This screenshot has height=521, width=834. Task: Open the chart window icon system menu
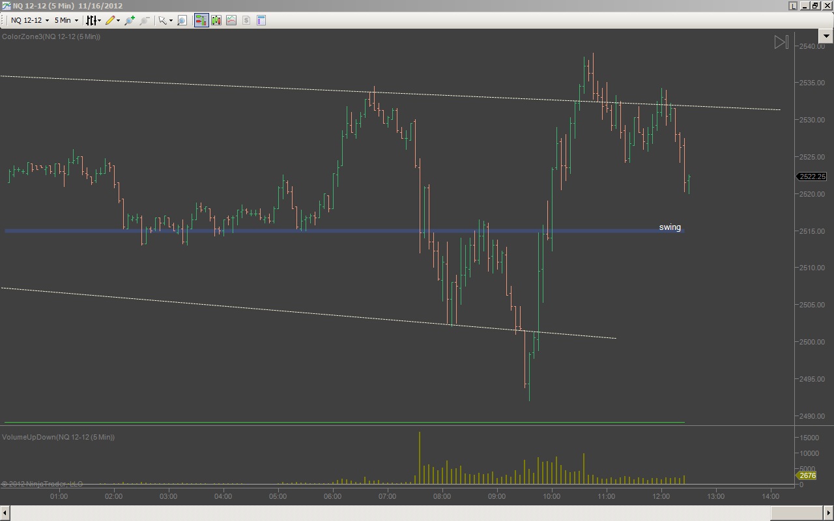coord(6,6)
